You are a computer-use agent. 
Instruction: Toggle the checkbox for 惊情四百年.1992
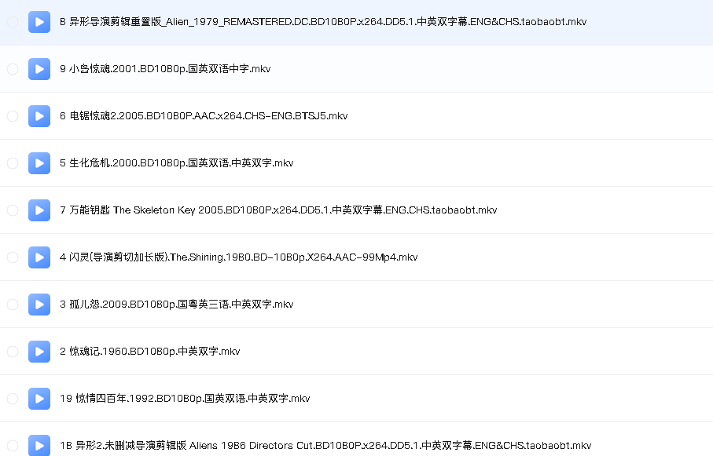click(13, 399)
